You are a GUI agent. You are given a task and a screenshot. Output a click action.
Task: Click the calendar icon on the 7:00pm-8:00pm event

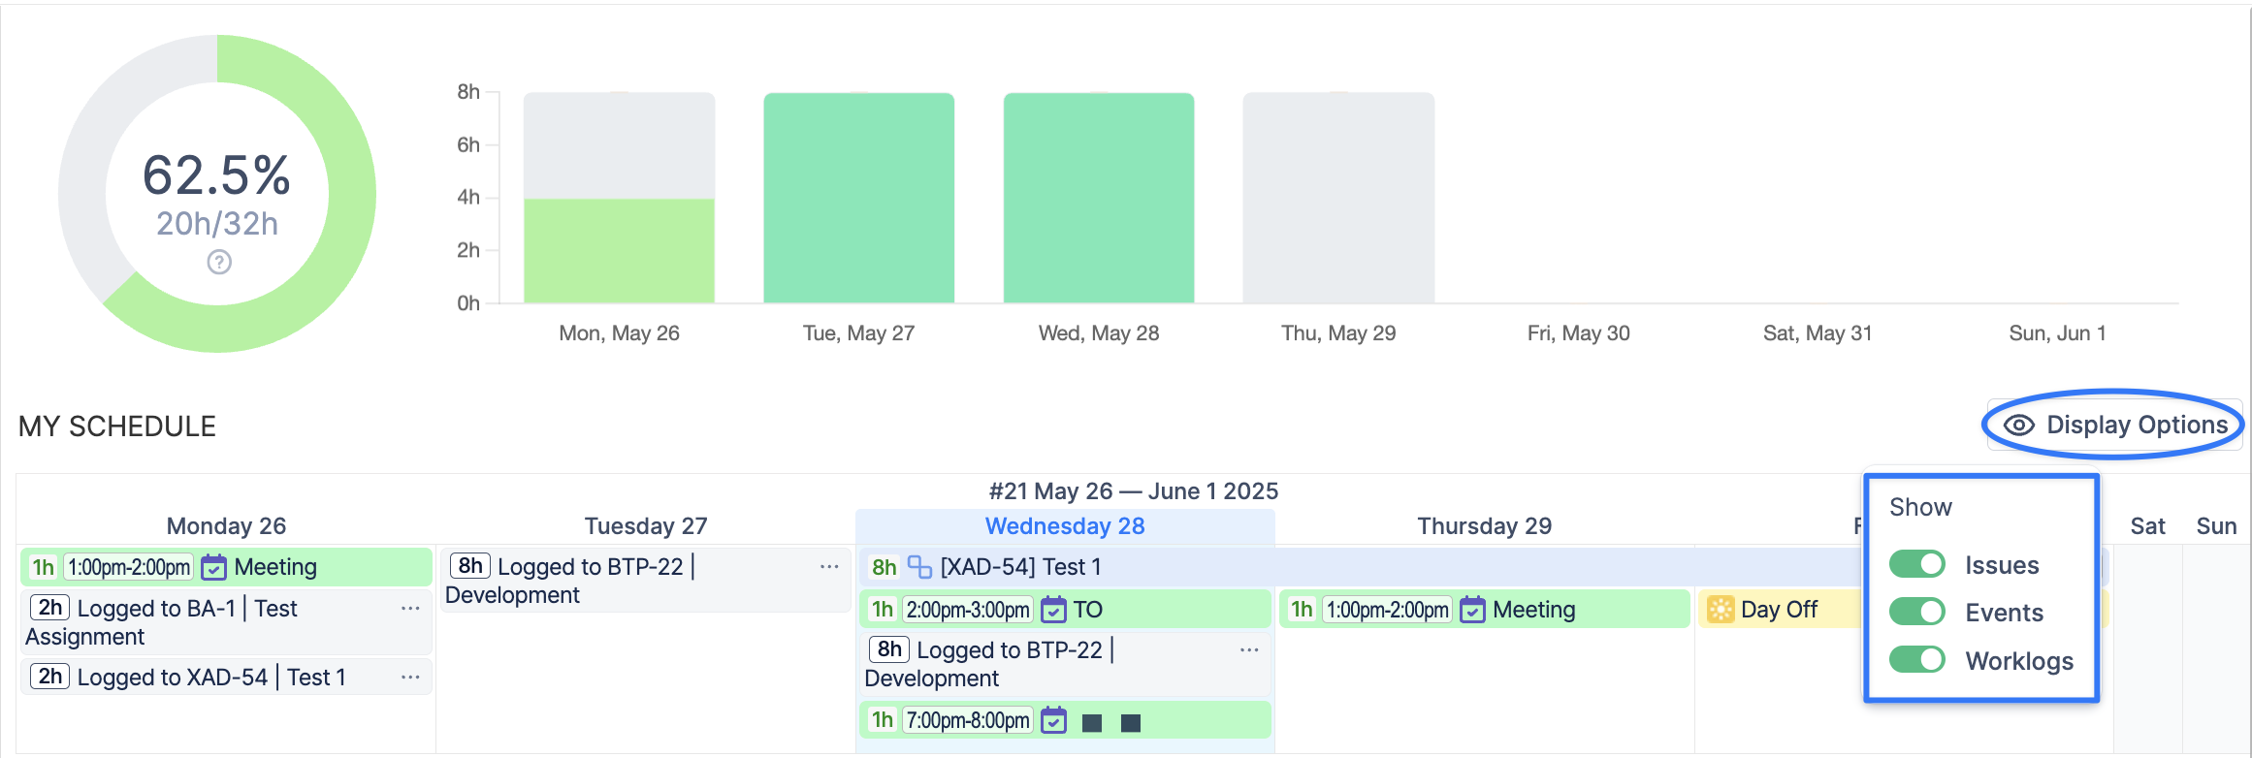click(1053, 720)
